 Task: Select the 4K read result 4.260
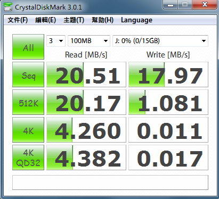pos(86,130)
